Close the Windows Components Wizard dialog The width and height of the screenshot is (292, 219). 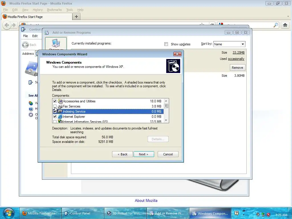[177, 54]
